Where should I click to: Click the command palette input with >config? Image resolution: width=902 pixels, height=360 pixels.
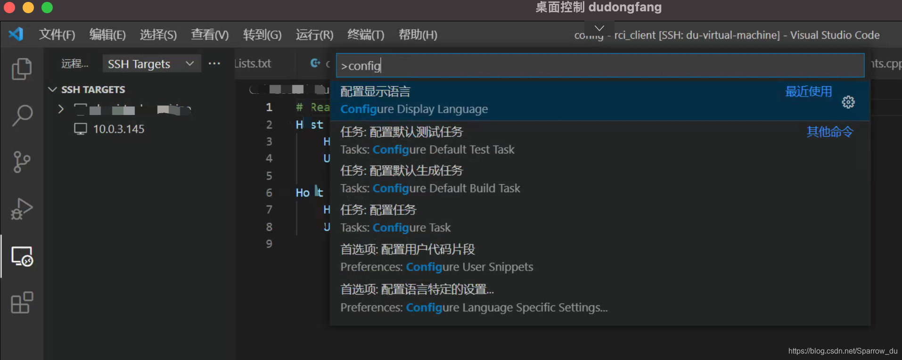(x=600, y=65)
